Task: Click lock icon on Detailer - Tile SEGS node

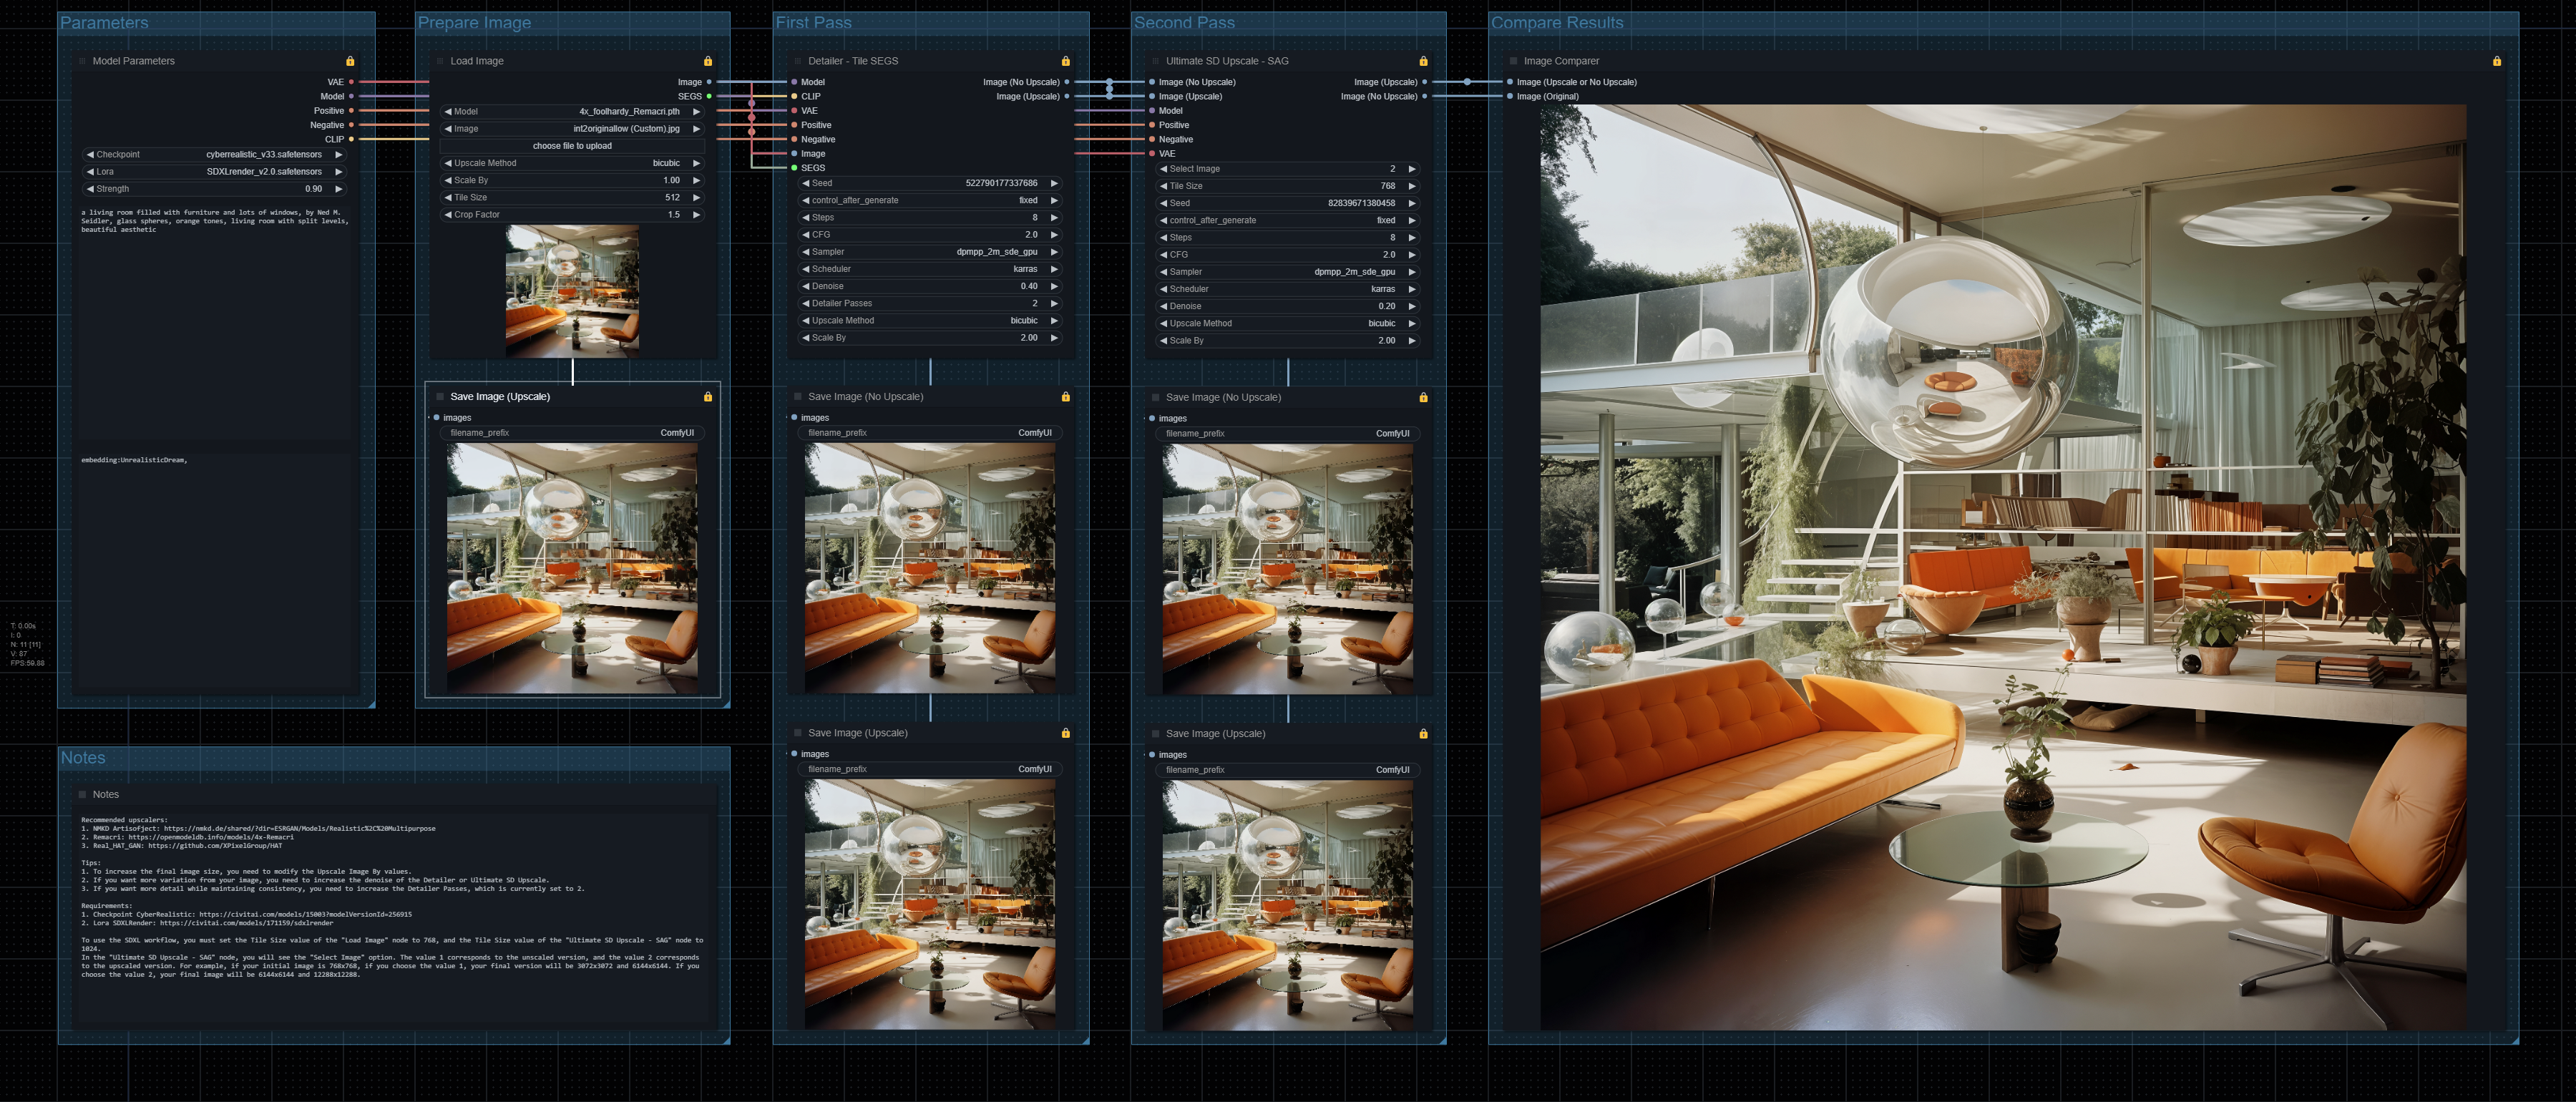Action: coord(1066,61)
